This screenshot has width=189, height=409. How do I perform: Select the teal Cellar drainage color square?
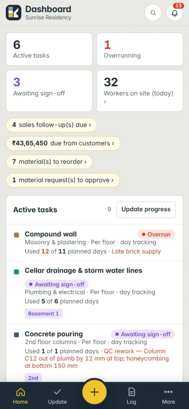tap(16, 272)
